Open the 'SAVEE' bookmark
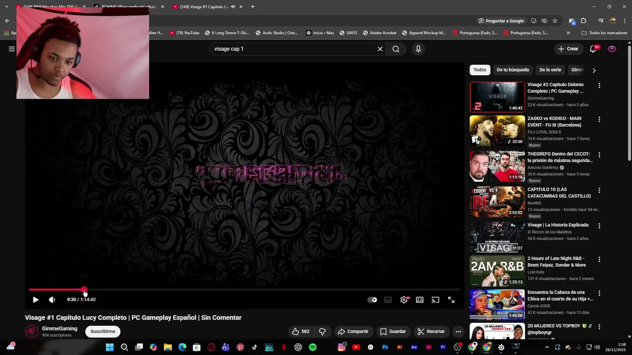 [x=348, y=33]
